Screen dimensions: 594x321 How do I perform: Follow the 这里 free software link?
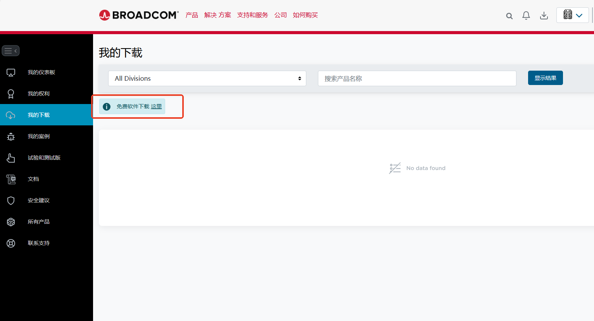[x=156, y=107]
